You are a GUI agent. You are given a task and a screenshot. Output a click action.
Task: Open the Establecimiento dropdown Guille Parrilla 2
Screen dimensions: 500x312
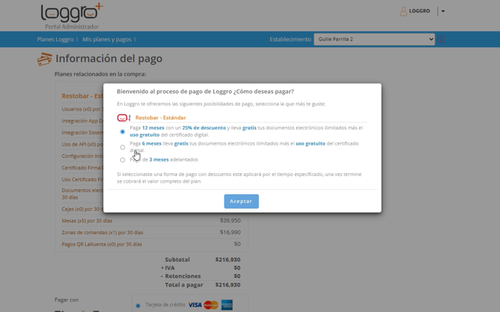pyautogui.click(x=374, y=39)
